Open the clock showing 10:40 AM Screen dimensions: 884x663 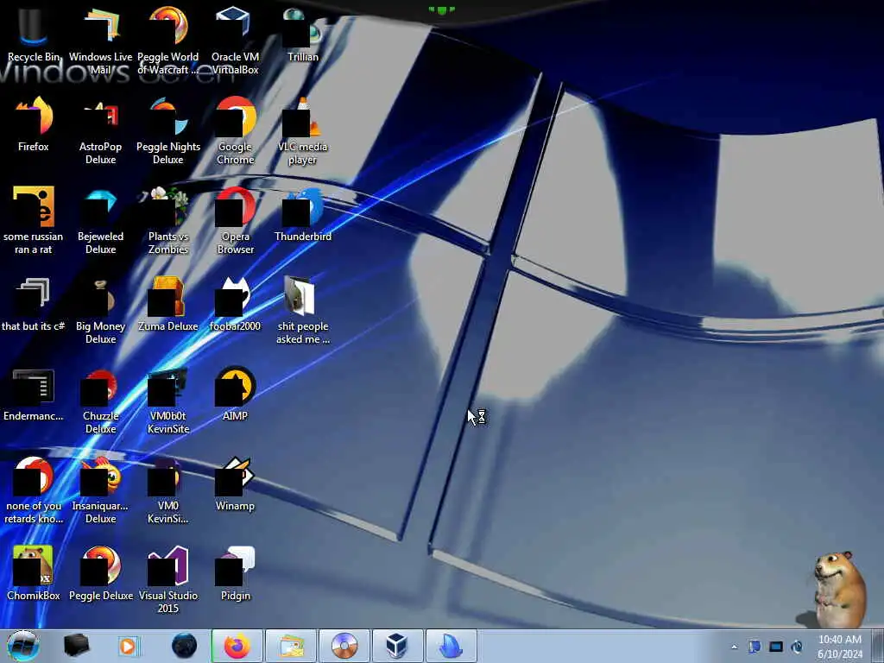tap(839, 647)
